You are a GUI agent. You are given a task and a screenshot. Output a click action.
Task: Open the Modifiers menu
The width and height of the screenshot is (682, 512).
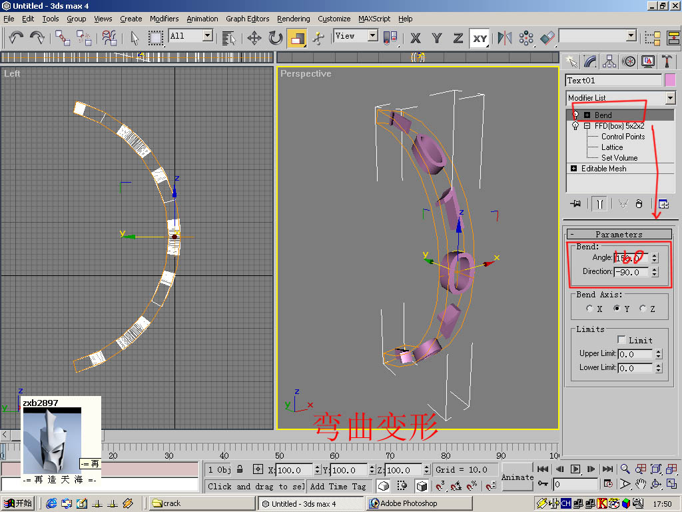164,19
